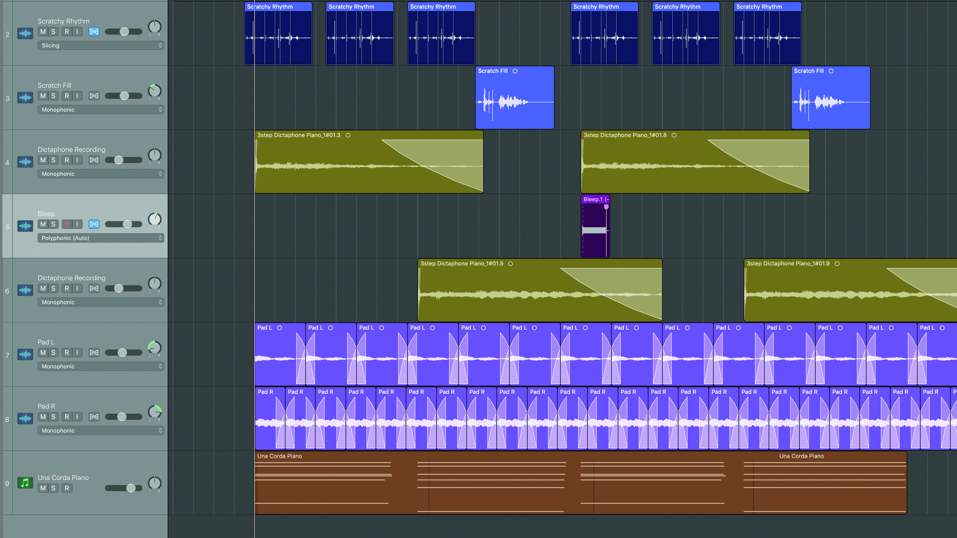This screenshot has height=538, width=957.
Task: Enable Flex on track 4 Dictaphone Recording
Action: coord(94,160)
